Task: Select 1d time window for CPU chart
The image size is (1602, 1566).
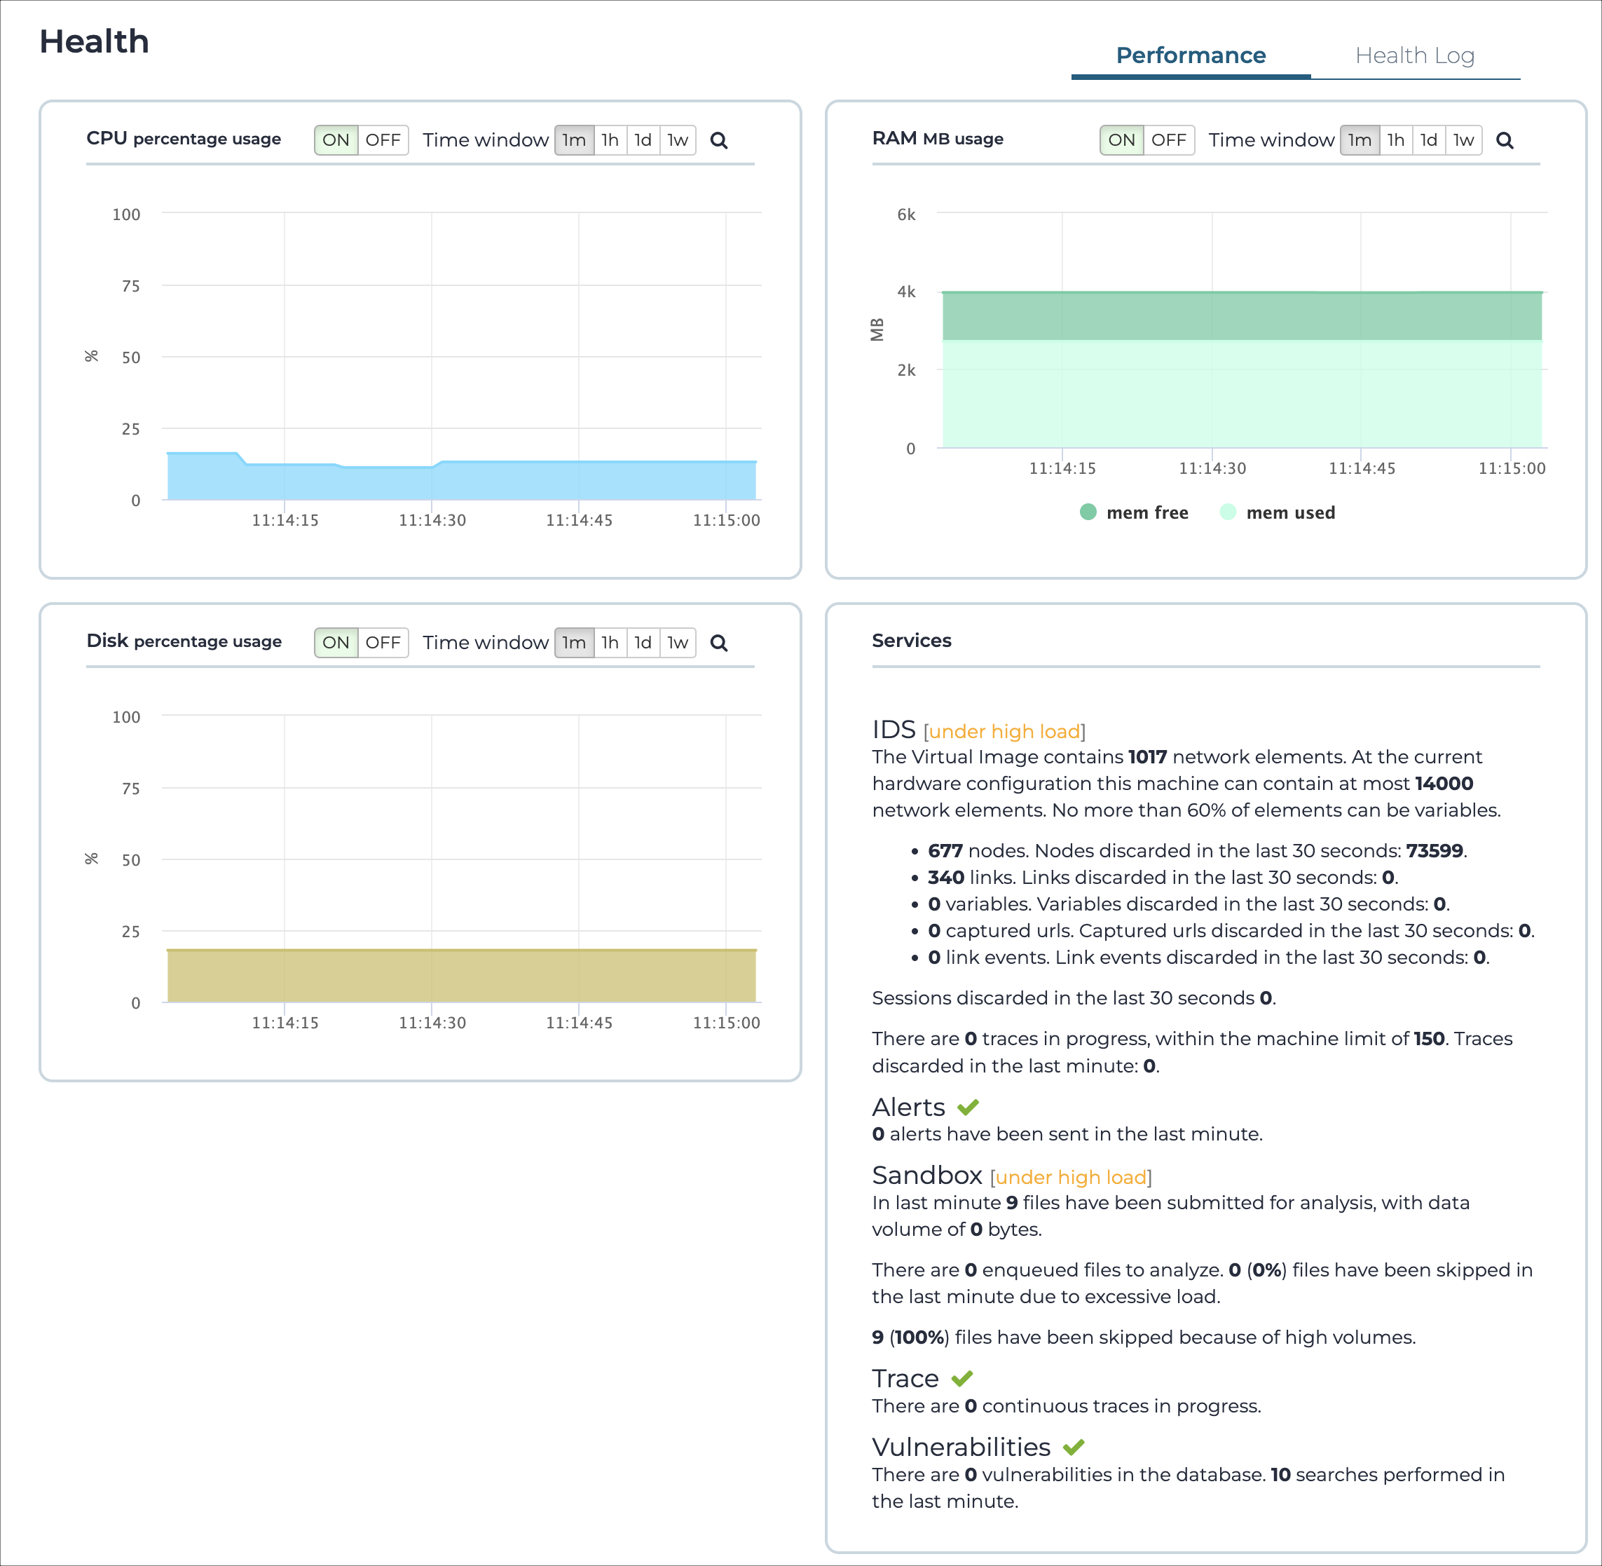Action: [x=643, y=139]
